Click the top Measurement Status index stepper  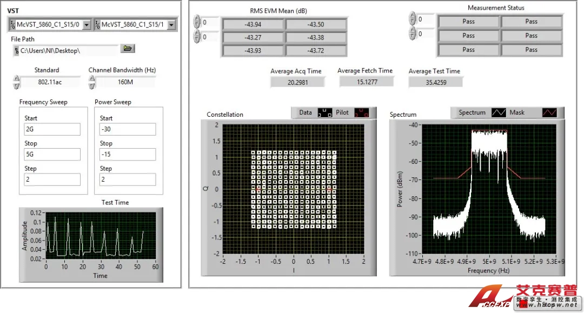413,19
